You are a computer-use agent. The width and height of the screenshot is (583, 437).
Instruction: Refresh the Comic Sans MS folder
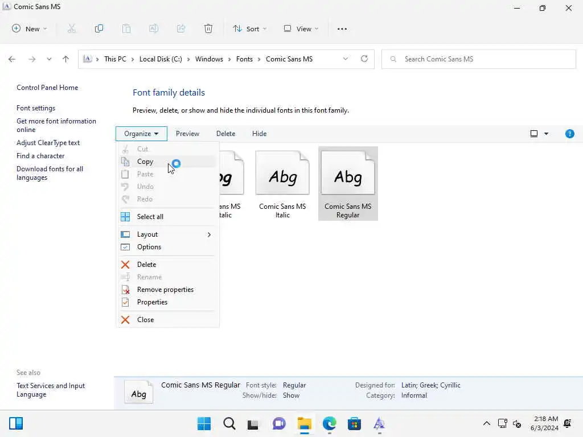coord(364,59)
